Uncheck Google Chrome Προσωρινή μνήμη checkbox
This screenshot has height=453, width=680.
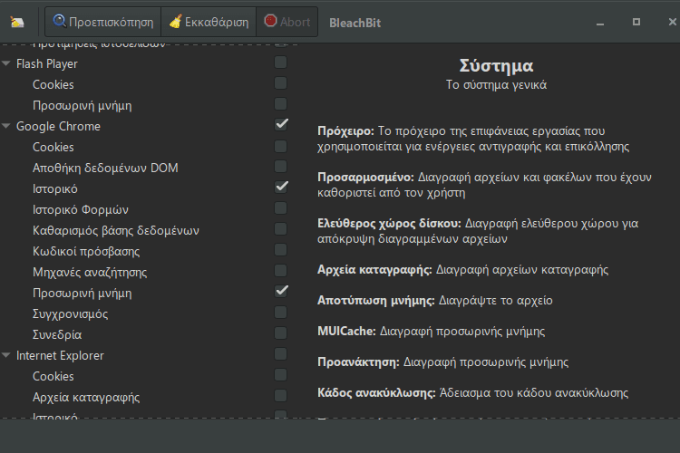tap(281, 291)
